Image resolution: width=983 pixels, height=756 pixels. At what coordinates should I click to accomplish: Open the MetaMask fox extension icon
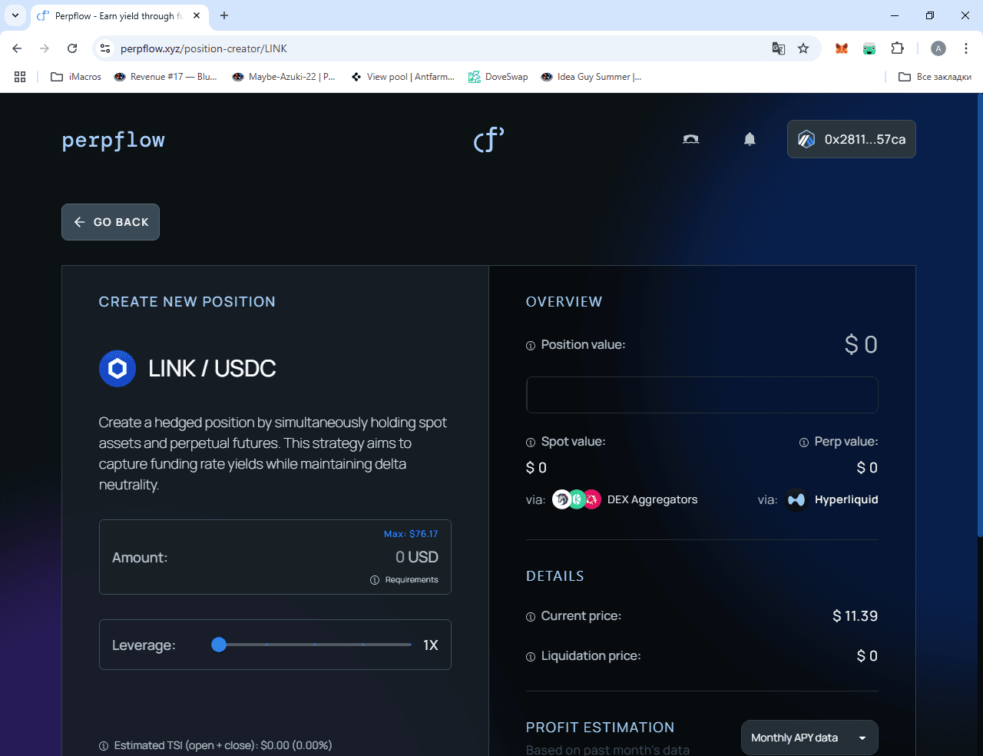[842, 48]
